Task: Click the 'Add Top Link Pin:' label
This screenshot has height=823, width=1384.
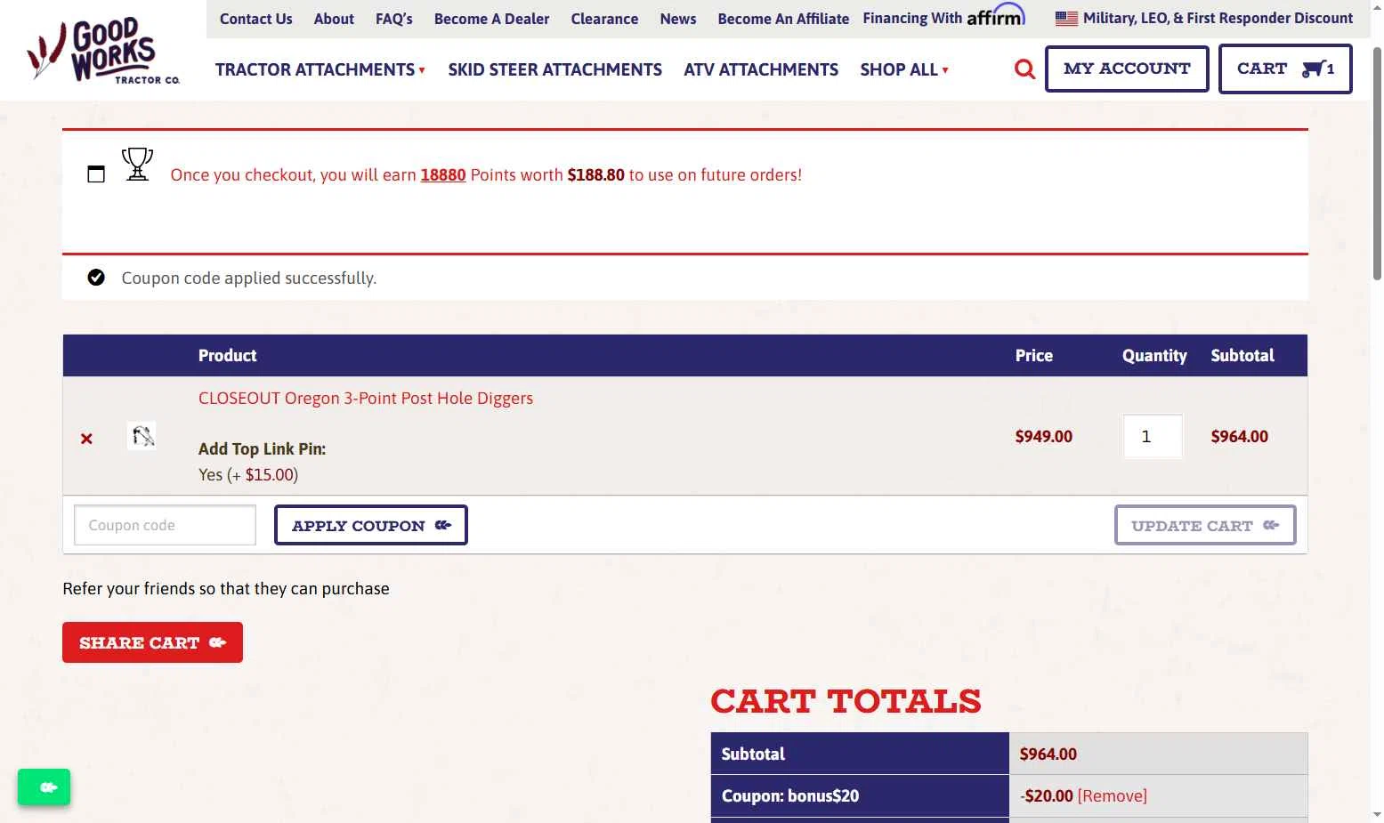Action: coord(263,448)
